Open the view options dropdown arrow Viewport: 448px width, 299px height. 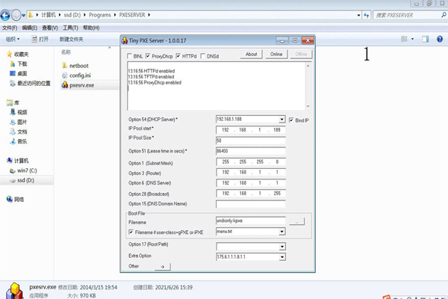[x=412, y=39]
